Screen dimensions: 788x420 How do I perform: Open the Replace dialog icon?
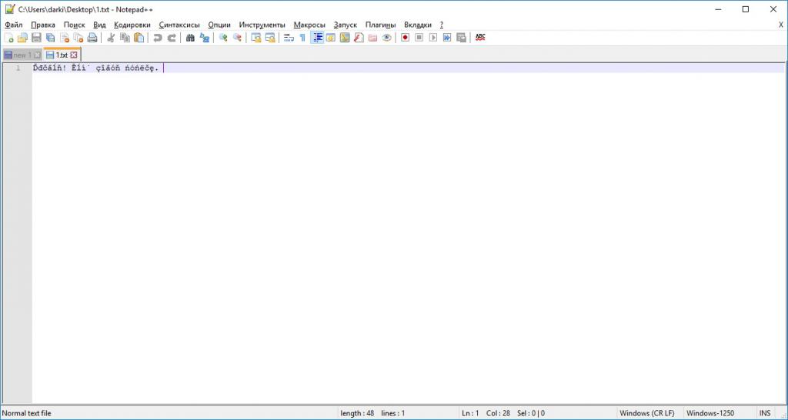[205, 38]
